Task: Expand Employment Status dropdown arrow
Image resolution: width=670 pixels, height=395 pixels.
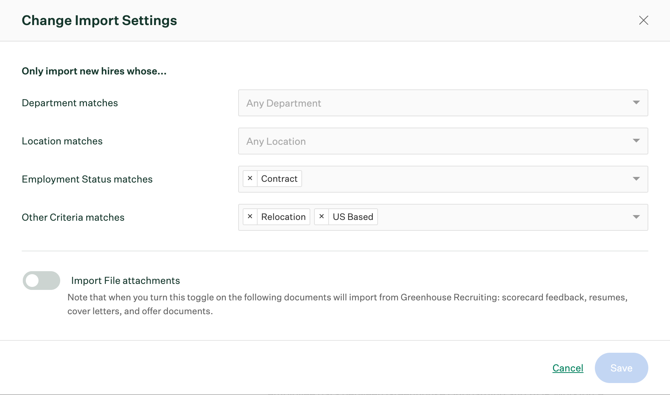Action: pyautogui.click(x=636, y=179)
